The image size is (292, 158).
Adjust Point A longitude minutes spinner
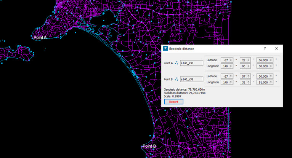[x=246, y=66]
